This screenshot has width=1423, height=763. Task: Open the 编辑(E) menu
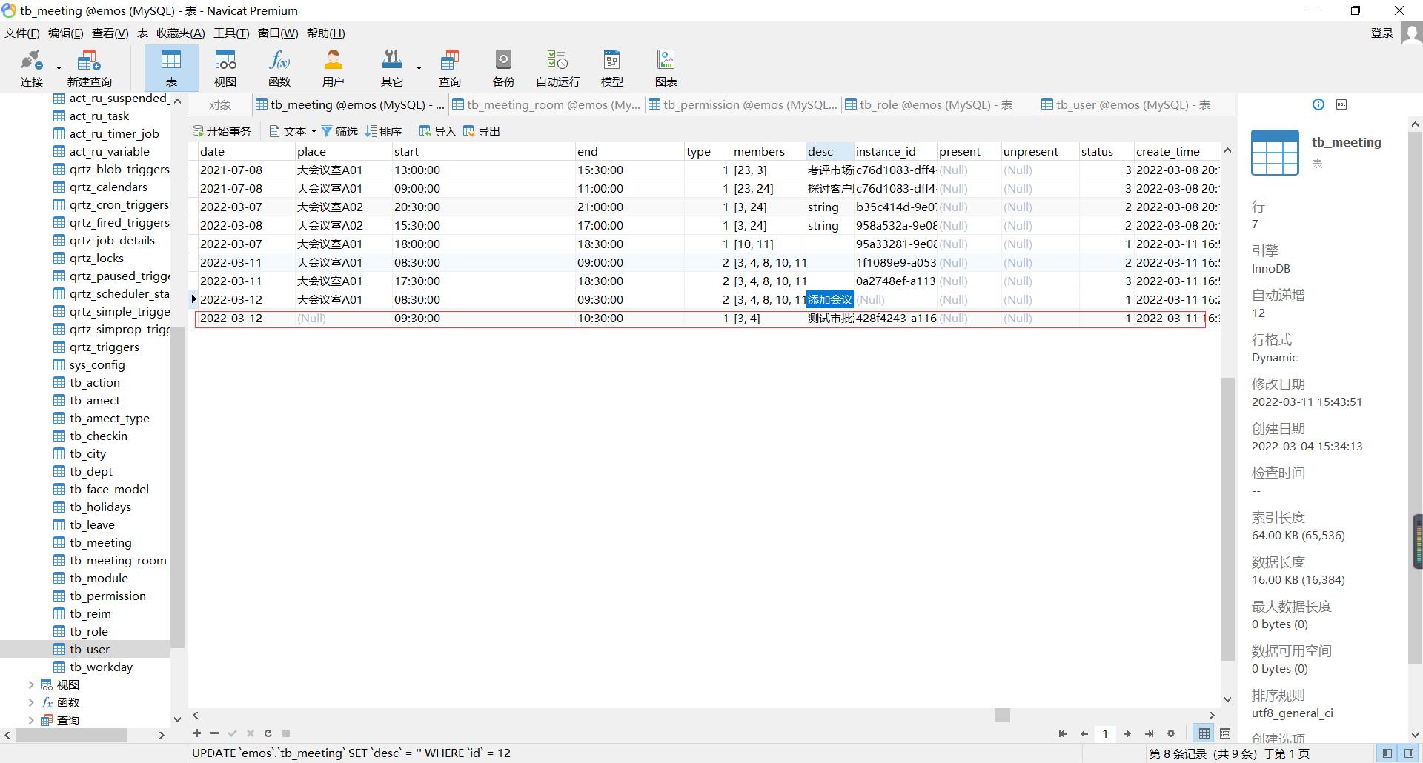coord(65,33)
